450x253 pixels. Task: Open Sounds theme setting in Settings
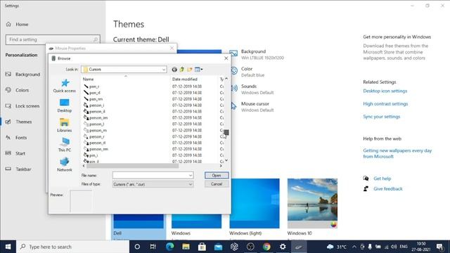[x=252, y=89]
